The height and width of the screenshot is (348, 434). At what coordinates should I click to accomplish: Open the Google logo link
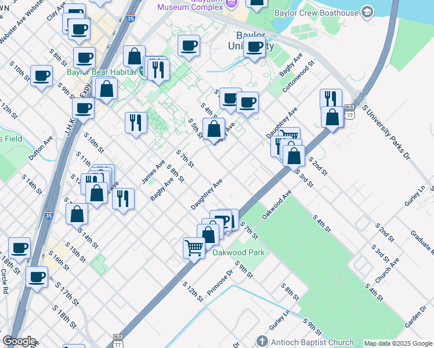pyautogui.click(x=19, y=341)
